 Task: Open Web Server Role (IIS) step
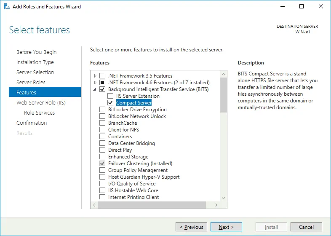[x=41, y=102]
